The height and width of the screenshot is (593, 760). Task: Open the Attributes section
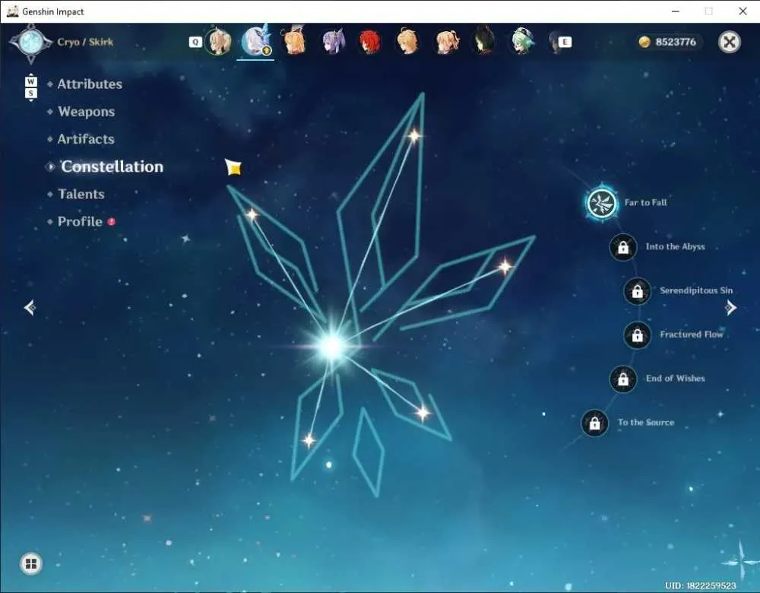(x=90, y=84)
